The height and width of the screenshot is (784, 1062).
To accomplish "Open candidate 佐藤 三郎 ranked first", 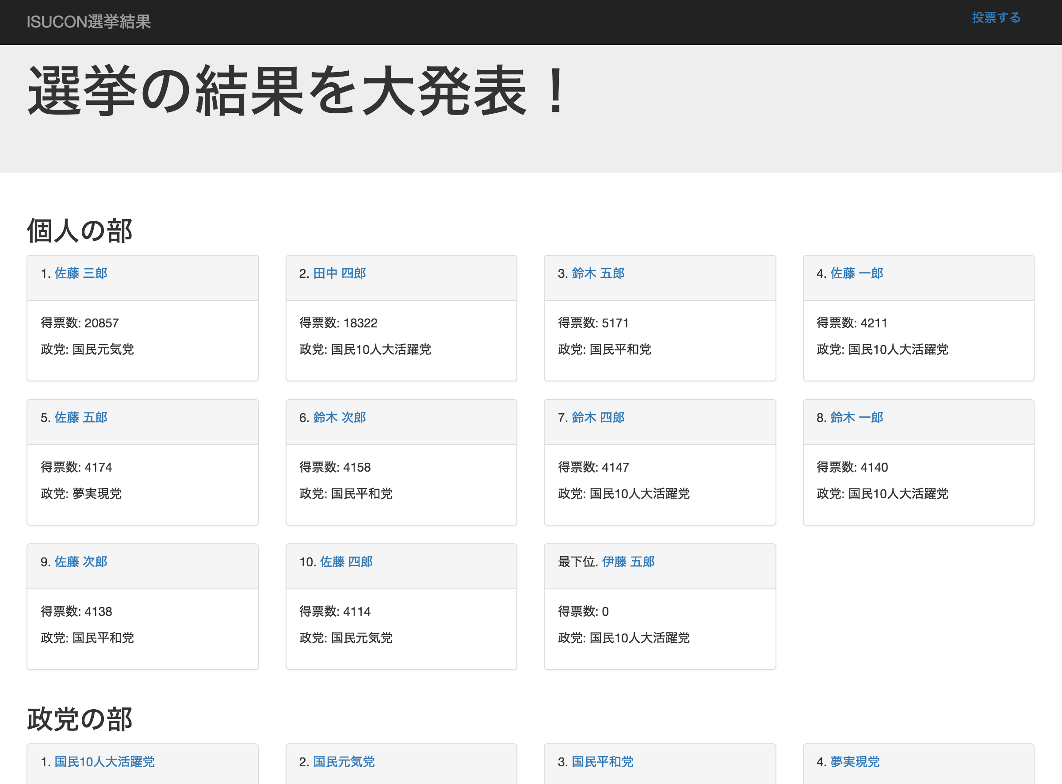I will tap(80, 273).
